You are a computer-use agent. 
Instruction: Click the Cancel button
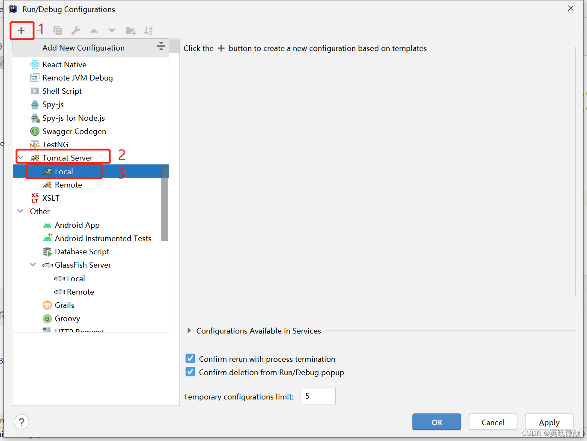coord(493,422)
